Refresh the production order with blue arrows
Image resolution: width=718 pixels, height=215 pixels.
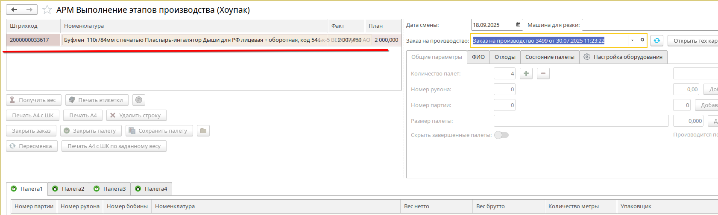coord(656,41)
